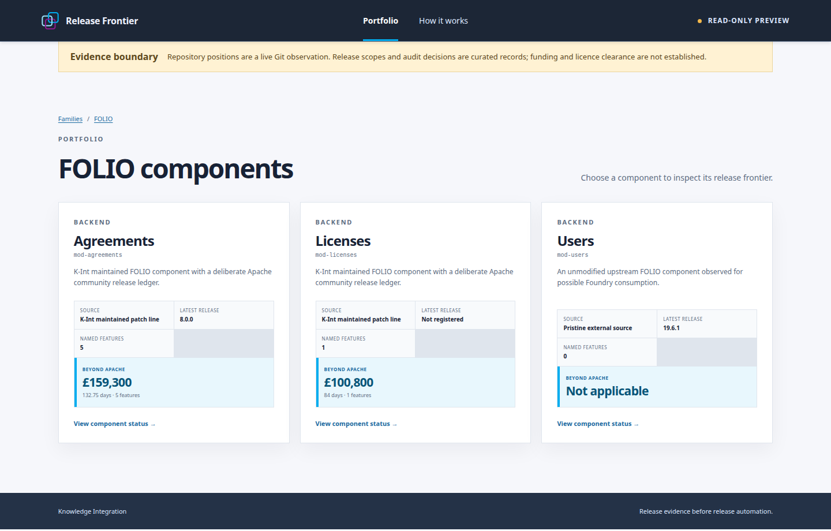
Task: Click the Knowledge Integration footer text
Action: [x=92, y=511]
